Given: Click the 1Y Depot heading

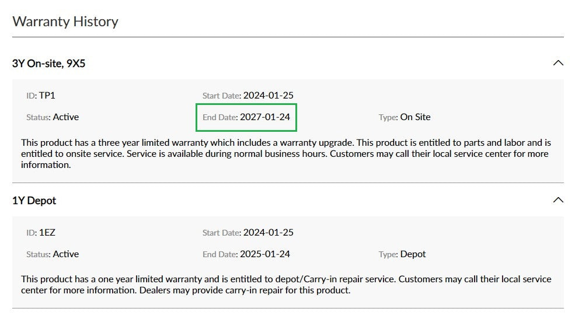Looking at the screenshot, I should [34, 200].
